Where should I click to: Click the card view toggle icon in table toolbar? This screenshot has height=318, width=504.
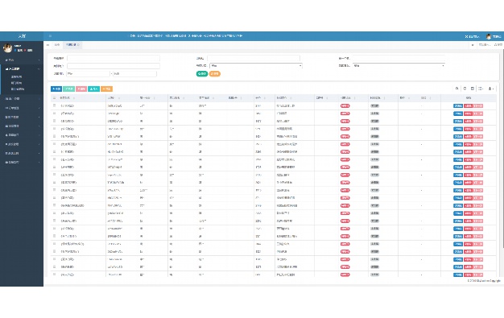tap(472, 89)
